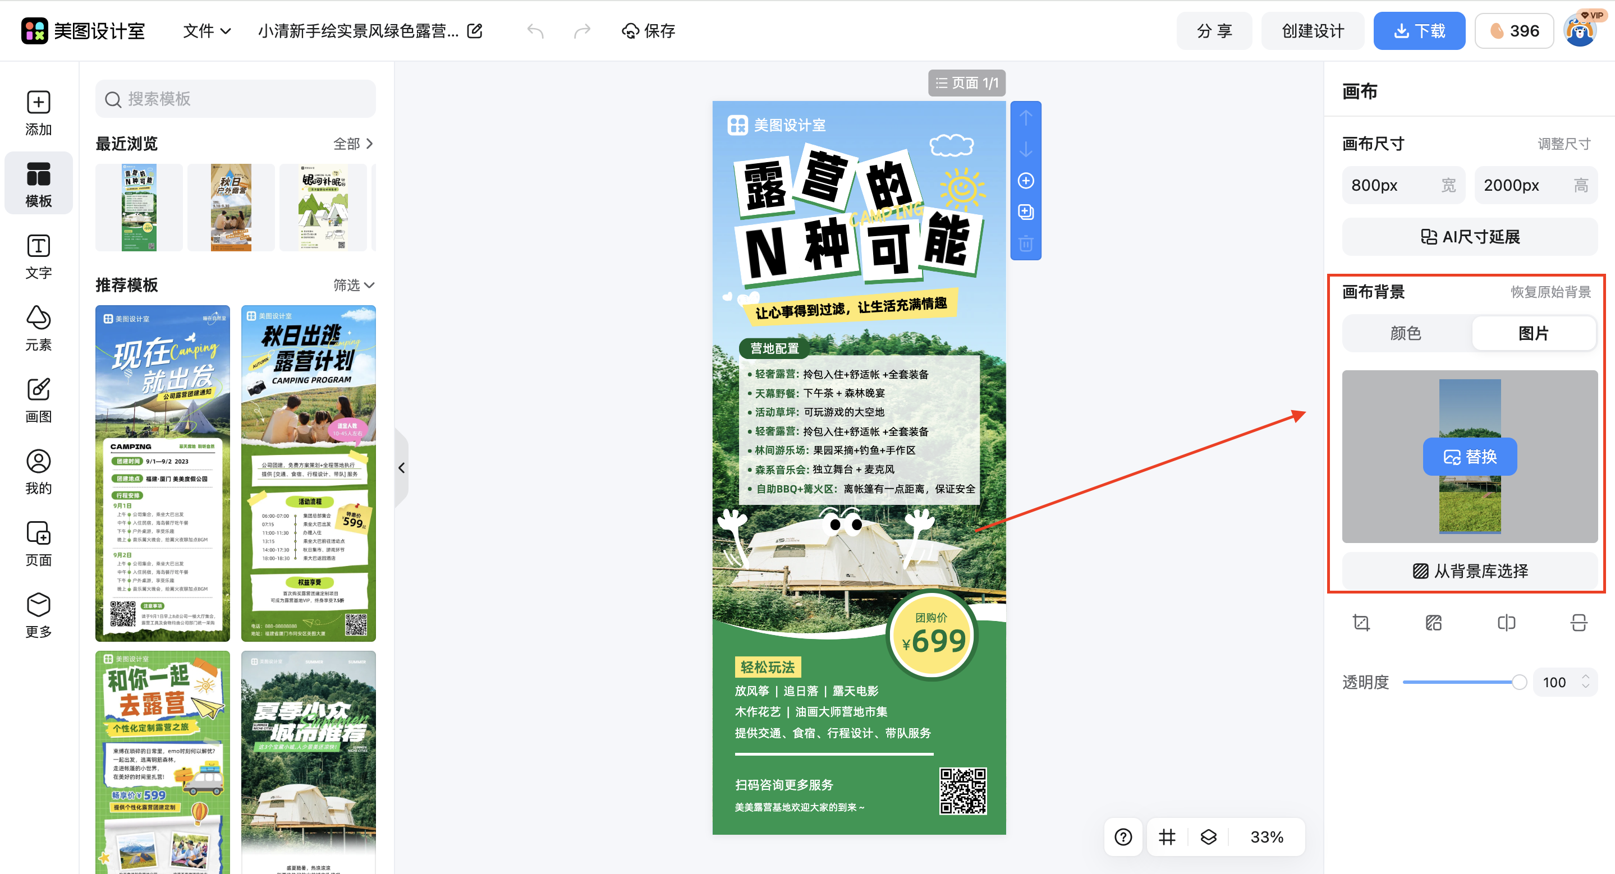This screenshot has height=874, width=1615.
Task: Duplicate the current page via the copy-page icon
Action: 1026,211
